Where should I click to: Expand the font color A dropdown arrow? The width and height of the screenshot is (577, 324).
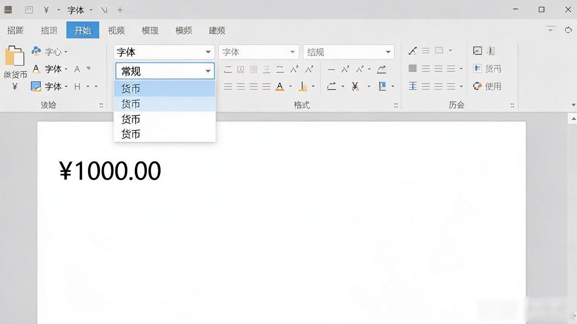pos(290,86)
